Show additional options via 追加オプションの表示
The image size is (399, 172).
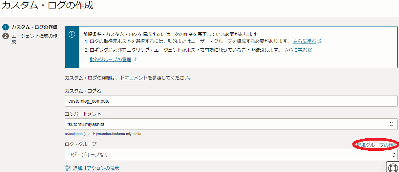(96, 168)
